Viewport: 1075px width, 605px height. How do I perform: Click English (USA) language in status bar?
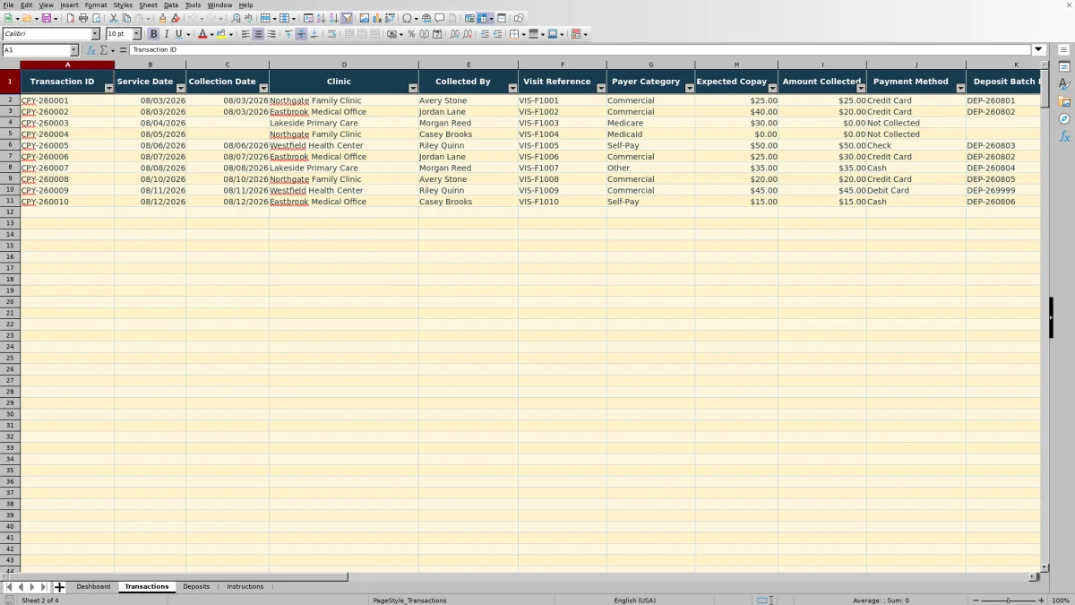point(634,600)
